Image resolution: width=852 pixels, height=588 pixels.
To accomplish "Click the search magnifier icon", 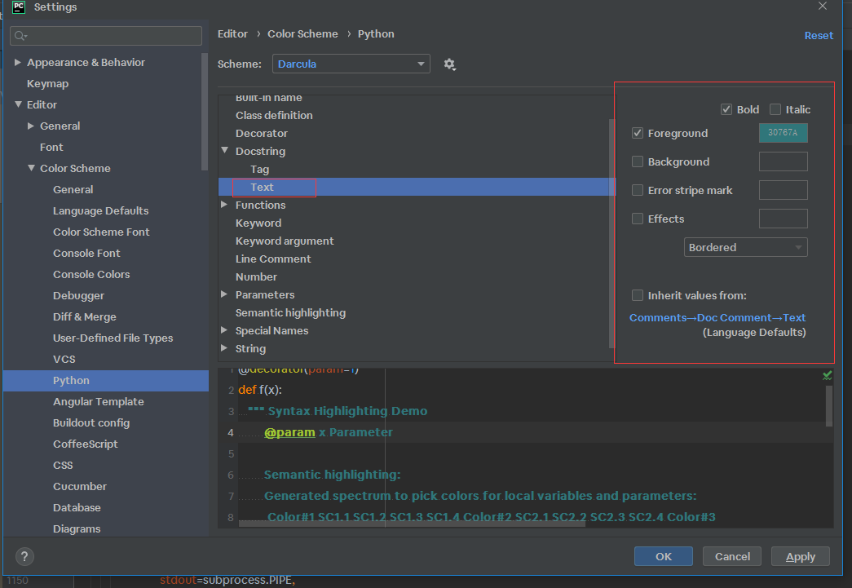I will [20, 36].
